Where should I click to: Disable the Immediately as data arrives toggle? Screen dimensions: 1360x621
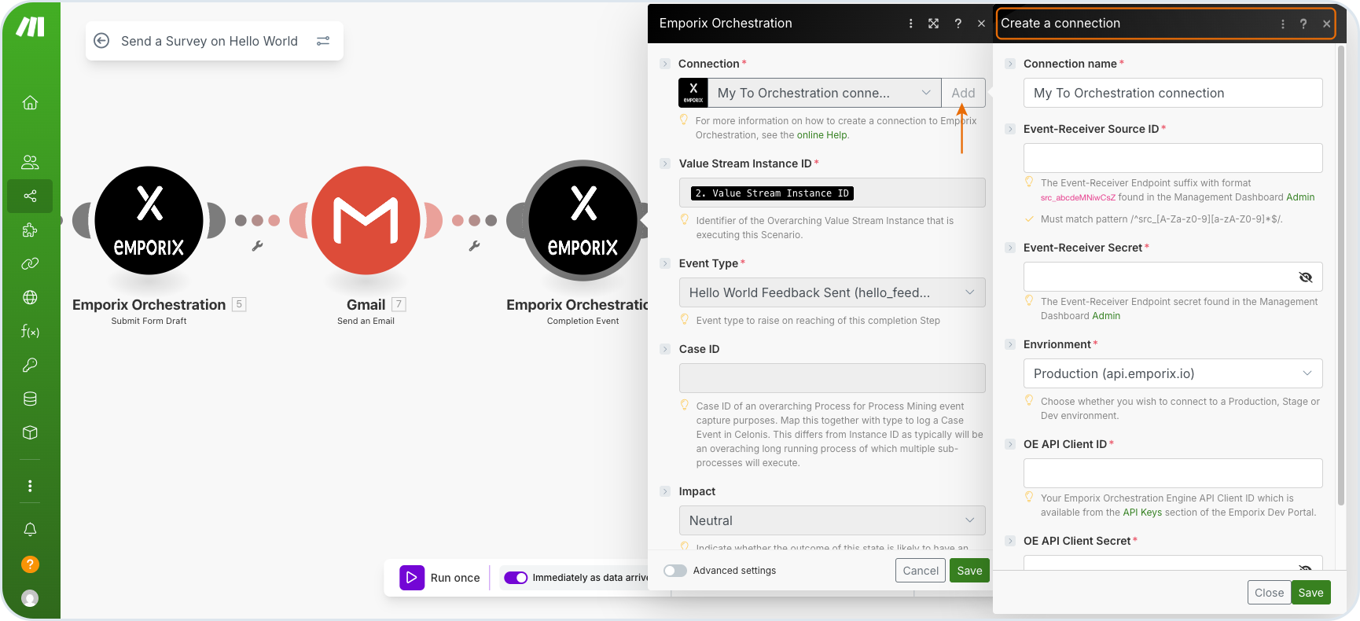[516, 578]
